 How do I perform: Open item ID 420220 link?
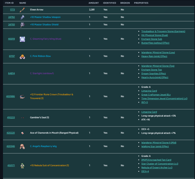click(x=10, y=133)
